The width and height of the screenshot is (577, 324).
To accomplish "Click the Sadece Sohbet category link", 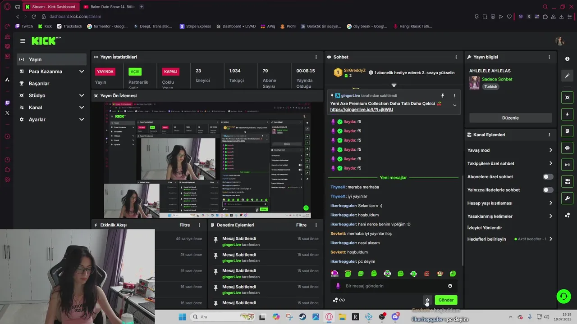I will pyautogui.click(x=497, y=79).
